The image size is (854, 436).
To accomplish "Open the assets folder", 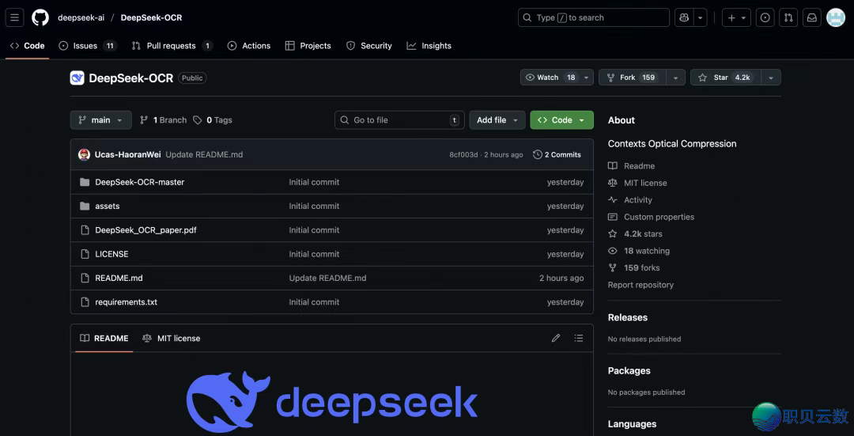I will pyautogui.click(x=108, y=206).
